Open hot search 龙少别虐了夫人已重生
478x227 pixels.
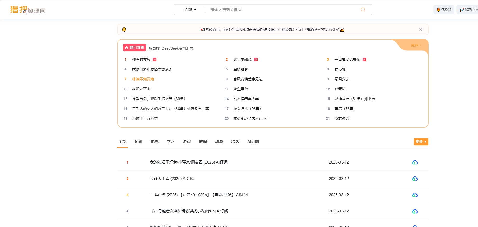[251, 118]
